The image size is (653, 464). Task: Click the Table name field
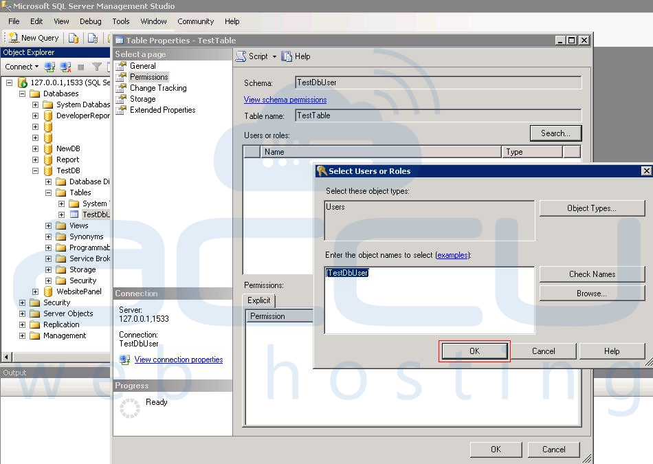pyautogui.click(x=438, y=115)
